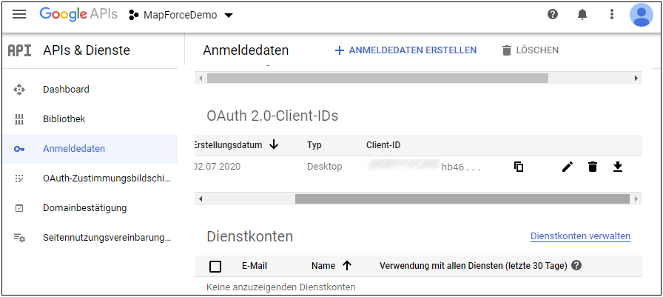This screenshot has height=297, width=663.
Task: Open the hamburger navigation menu
Action: 20,14
